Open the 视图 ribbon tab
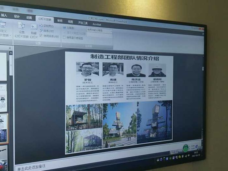The image size is (228, 171). (70, 22)
